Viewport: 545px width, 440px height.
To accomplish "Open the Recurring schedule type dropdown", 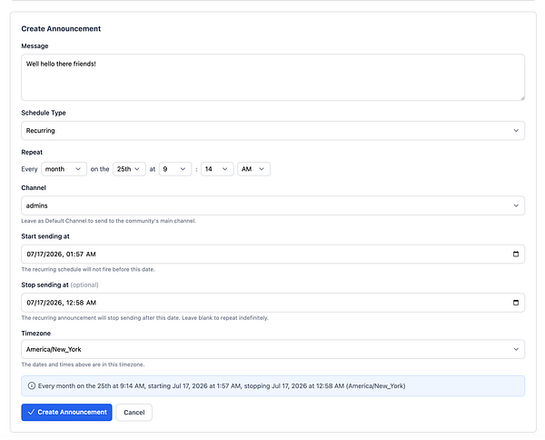I will 272,130.
